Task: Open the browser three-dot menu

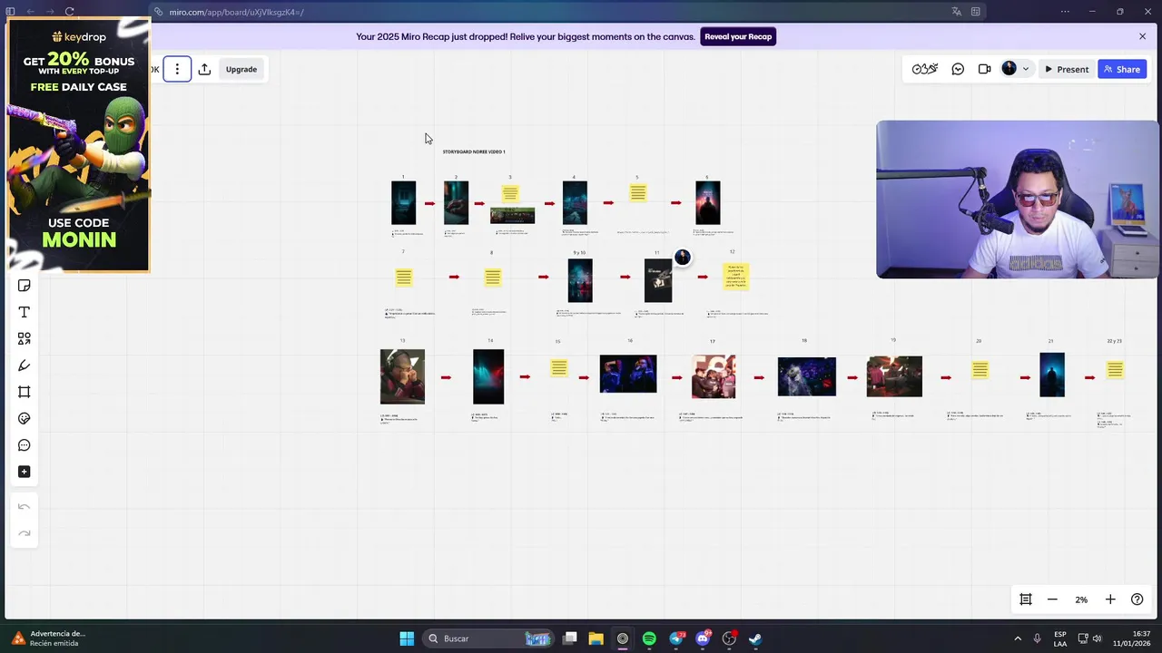Action: [1066, 12]
